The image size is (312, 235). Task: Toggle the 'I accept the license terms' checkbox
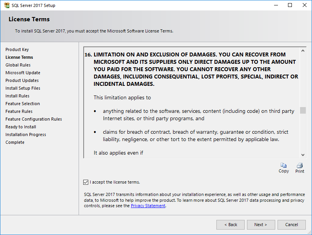click(x=86, y=182)
